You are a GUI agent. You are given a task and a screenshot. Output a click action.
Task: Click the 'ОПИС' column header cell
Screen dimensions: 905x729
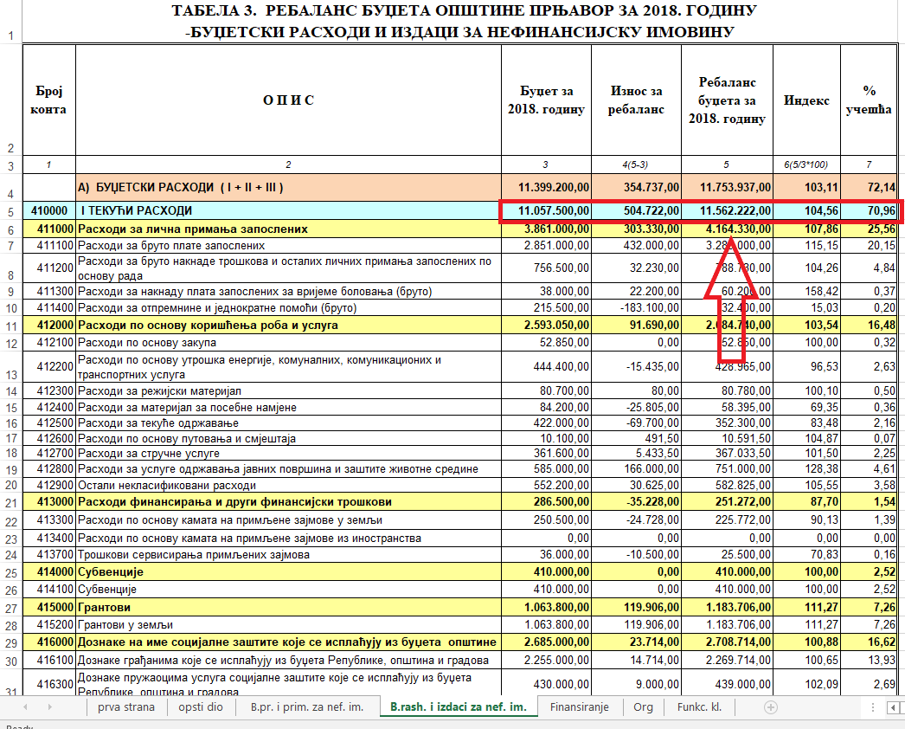tap(289, 100)
